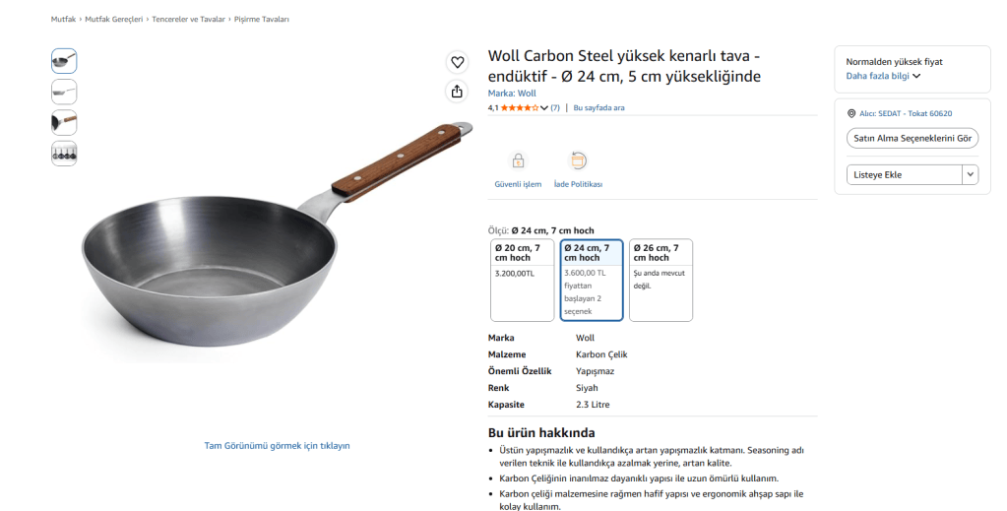Viewport: 1007px width, 511px height.
Task: Expand Daha fazla bilgi price info
Action: (883, 76)
